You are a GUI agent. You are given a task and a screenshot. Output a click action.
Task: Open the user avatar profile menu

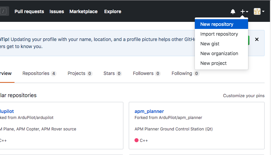pos(259,12)
